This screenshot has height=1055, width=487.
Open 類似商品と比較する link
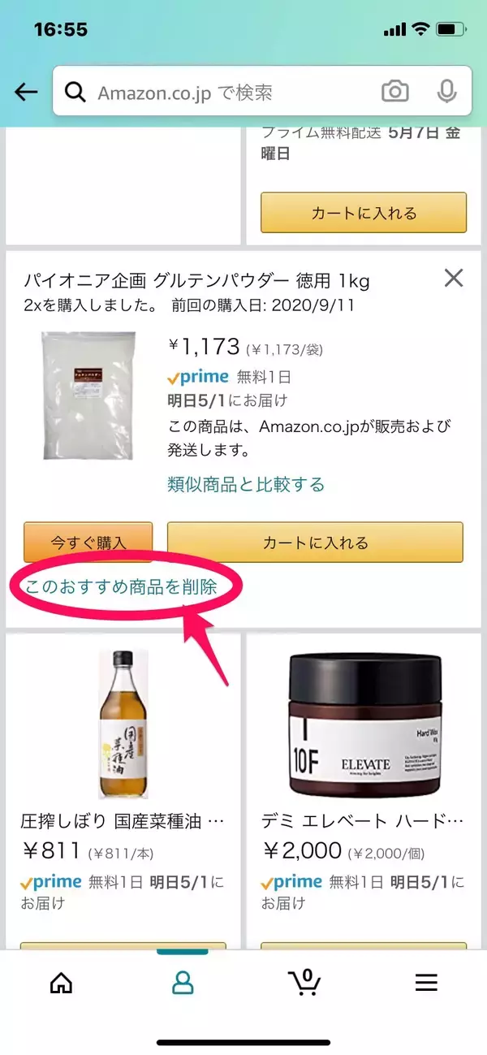(x=246, y=485)
